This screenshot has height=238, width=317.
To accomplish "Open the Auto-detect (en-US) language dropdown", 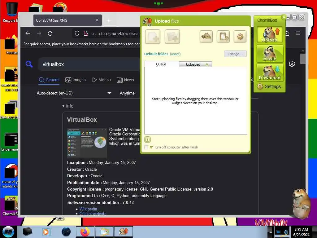I will pos(74,93).
